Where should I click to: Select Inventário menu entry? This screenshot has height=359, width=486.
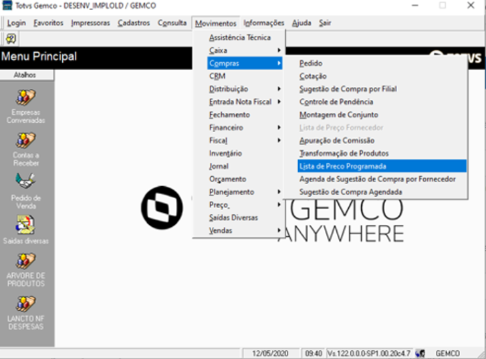point(245,153)
